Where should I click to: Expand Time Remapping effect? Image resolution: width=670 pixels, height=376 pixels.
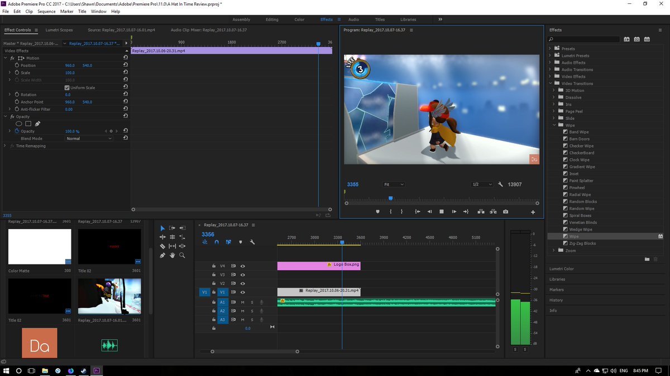(x=6, y=146)
